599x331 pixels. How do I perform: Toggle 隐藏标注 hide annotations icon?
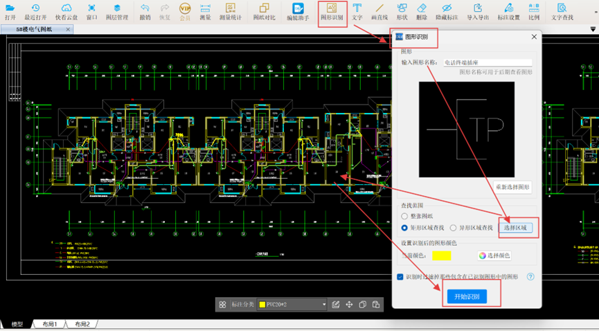point(447,11)
